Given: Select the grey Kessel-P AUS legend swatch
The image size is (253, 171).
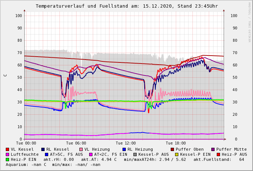Looking at the screenshot, I should coord(134,154).
